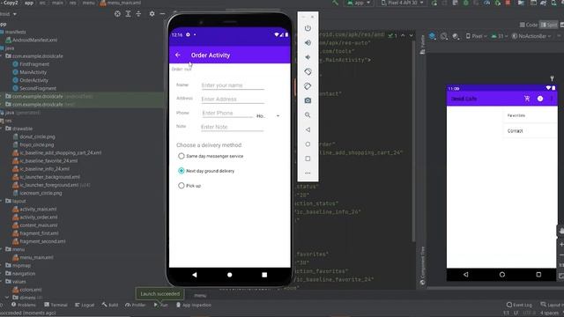
Task: Click Enter Phone input field
Action: [x=227, y=114]
